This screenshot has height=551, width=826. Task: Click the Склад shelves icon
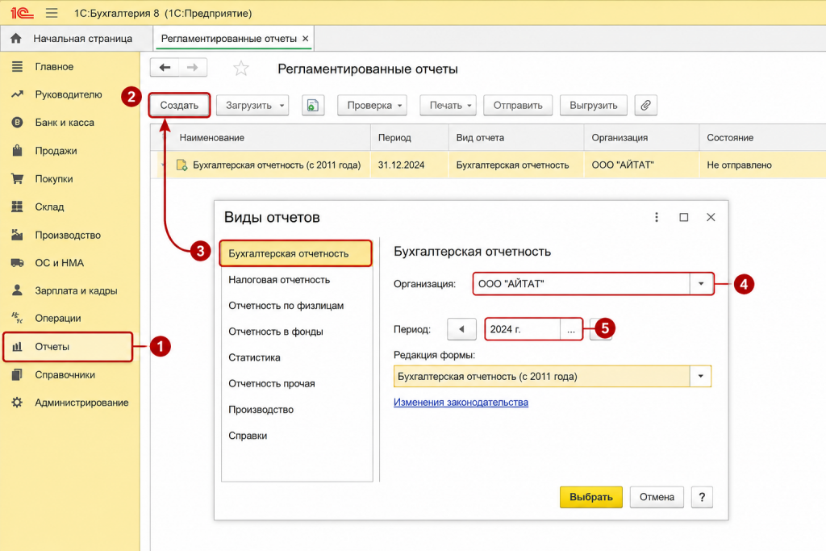18,207
